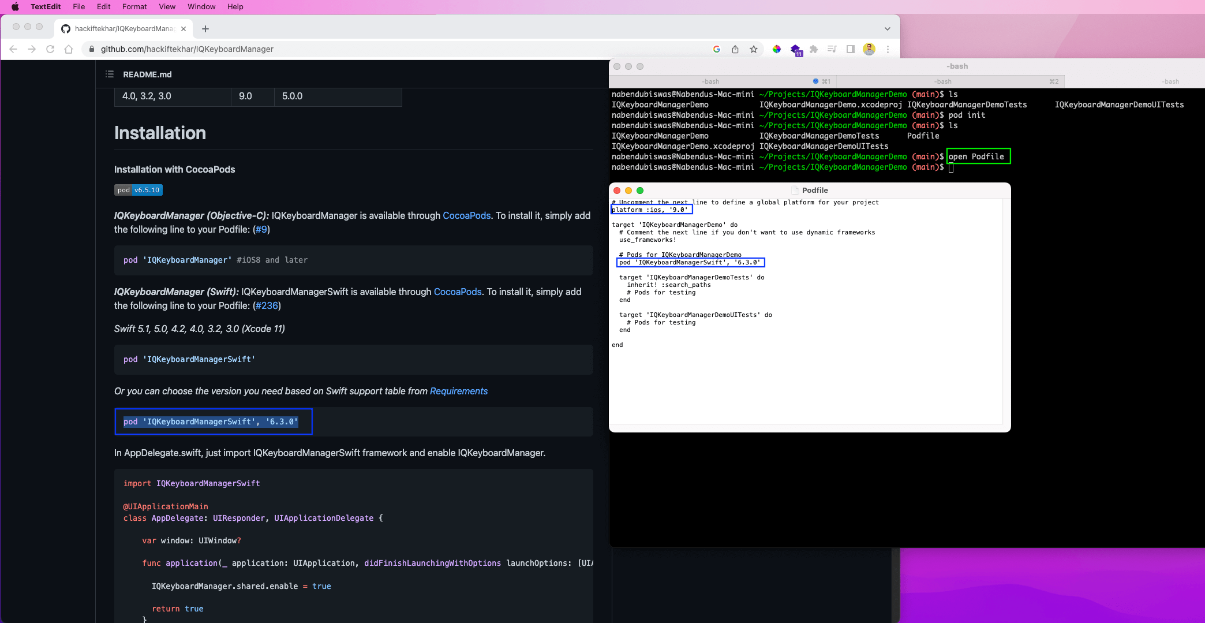Open the Chrome extensions puzzle icon
The width and height of the screenshot is (1205, 623).
pyautogui.click(x=814, y=49)
